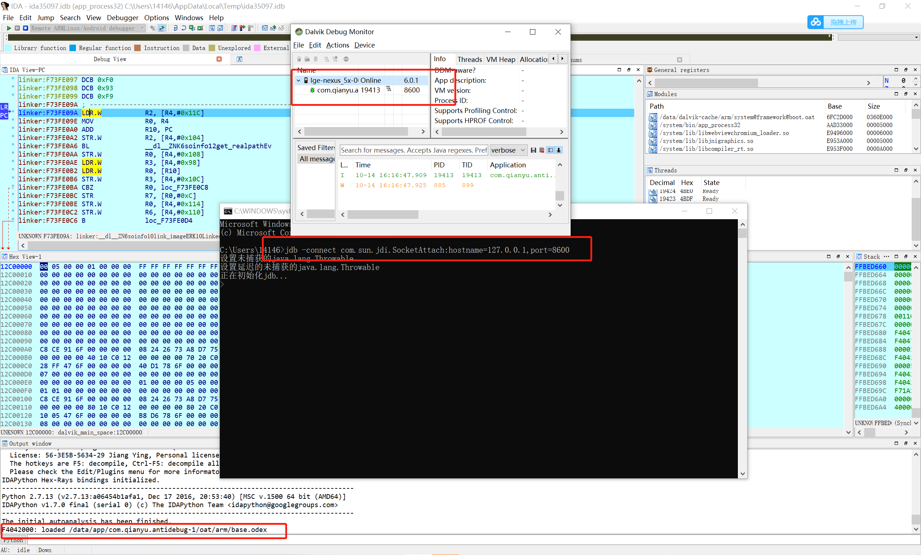The width and height of the screenshot is (921, 555).
Task: Open the text view icon tab beside Debug View
Action: click(x=239, y=59)
